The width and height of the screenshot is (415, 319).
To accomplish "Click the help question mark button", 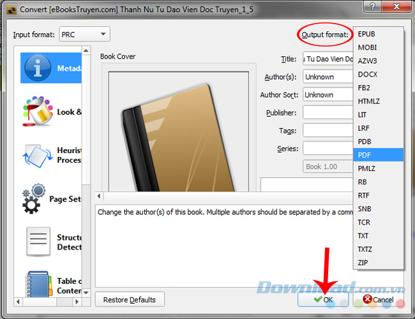I will 372,6.
